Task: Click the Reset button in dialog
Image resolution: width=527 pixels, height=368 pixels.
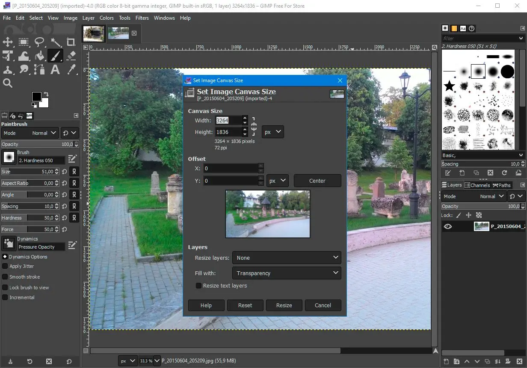Action: pos(245,305)
